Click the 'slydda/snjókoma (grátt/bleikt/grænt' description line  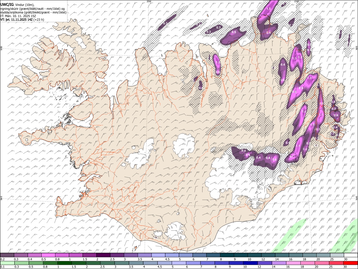click(33, 12)
